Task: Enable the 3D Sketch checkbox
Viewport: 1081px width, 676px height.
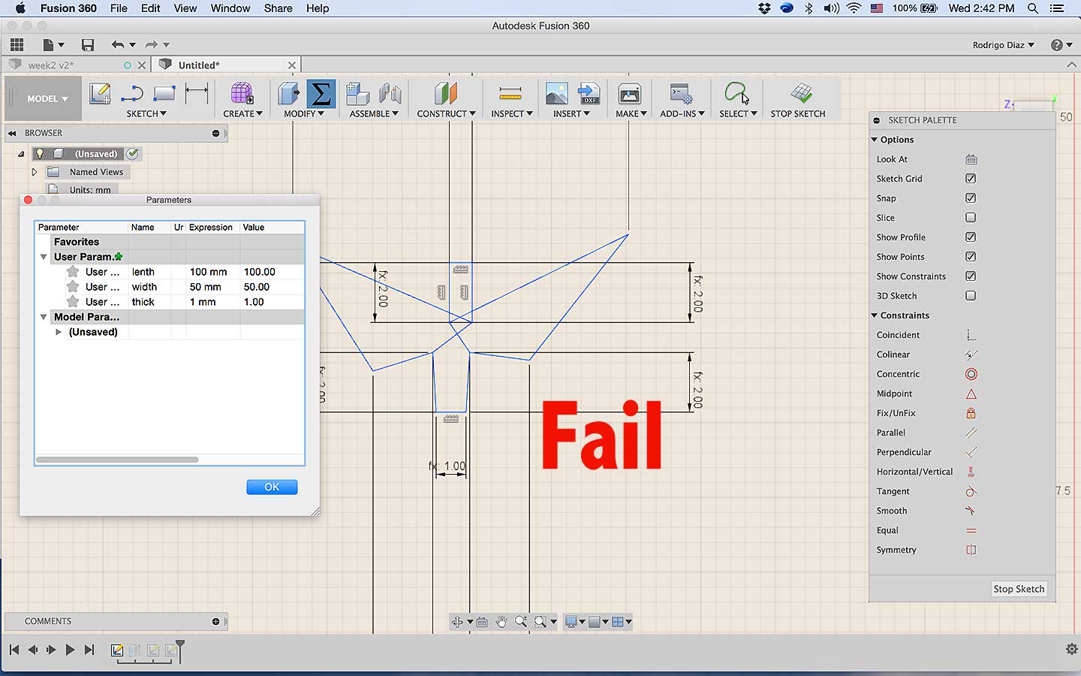Action: point(971,296)
